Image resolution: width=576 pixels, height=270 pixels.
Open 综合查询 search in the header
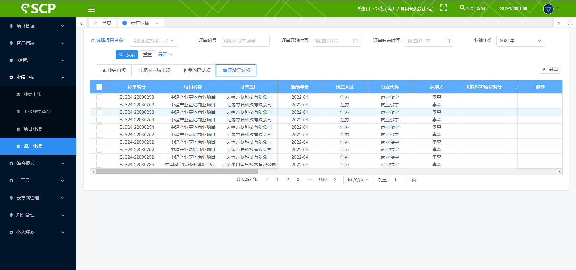(472, 8)
